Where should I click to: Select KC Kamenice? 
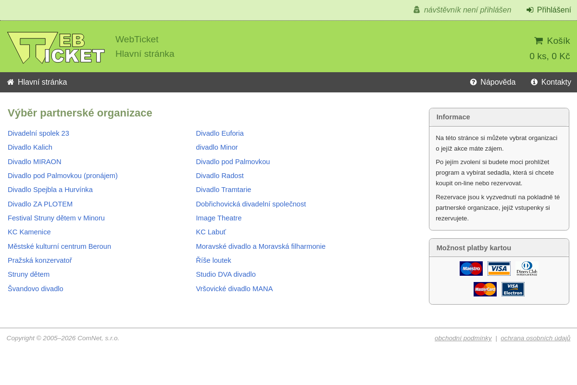tap(29, 232)
